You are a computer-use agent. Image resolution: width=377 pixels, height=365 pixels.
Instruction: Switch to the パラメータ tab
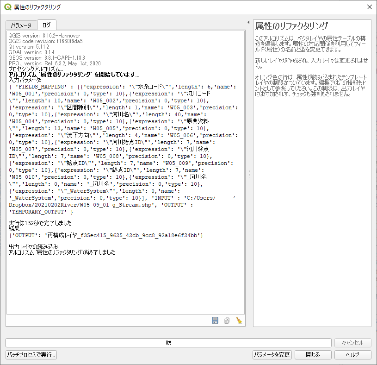21,25
